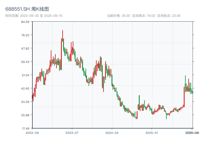214x160 pixels.
Task: Select the most recent candlestick on the right
Action: pos(193,92)
